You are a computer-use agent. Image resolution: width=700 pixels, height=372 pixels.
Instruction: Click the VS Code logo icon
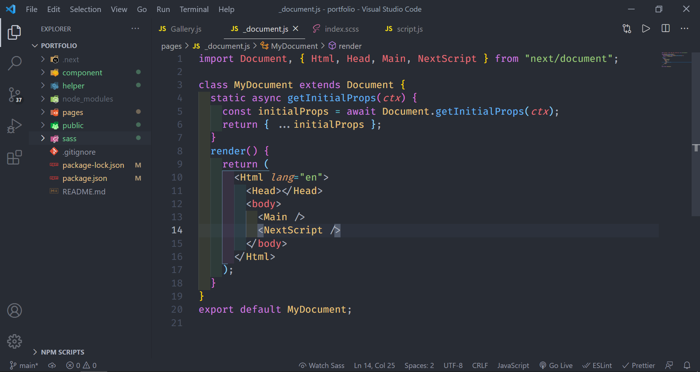click(x=11, y=9)
